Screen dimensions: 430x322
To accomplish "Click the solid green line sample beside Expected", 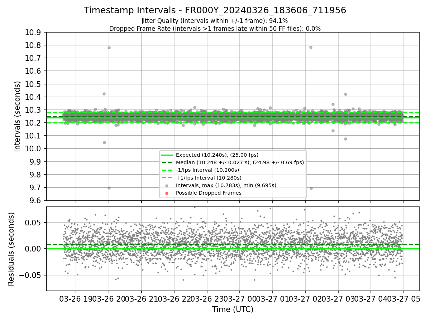I will [x=167, y=155].
